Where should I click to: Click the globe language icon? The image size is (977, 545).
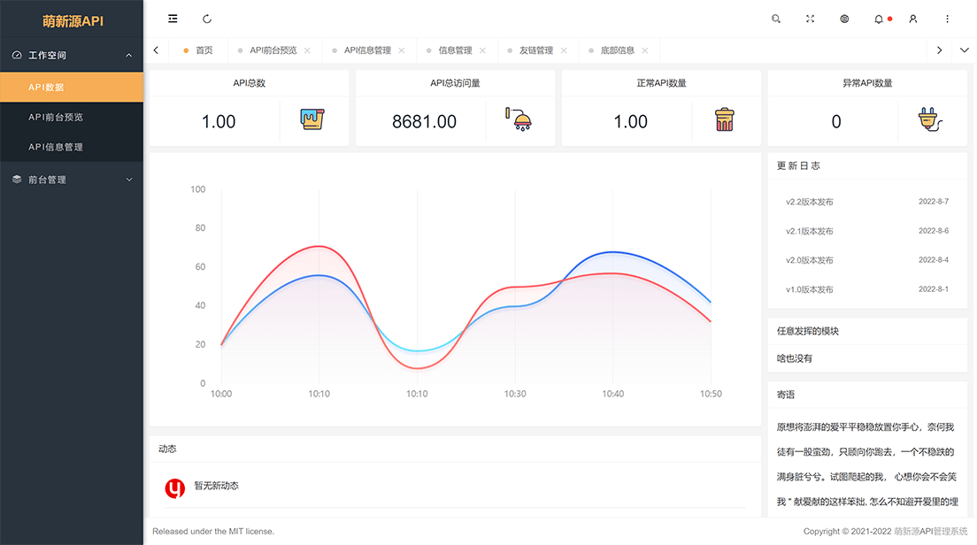click(844, 19)
